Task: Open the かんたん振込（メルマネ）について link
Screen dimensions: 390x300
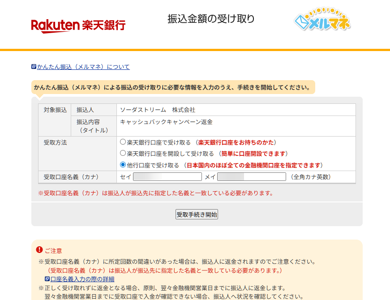Action: 83,67
